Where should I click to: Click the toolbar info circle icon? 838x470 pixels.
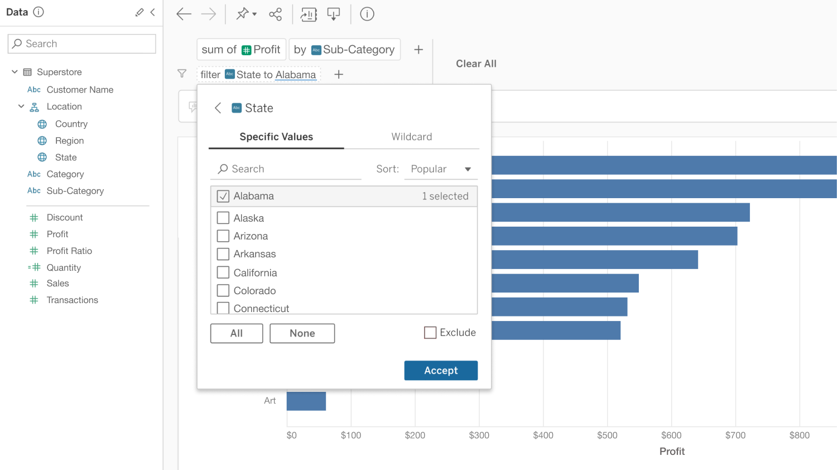pos(367,14)
